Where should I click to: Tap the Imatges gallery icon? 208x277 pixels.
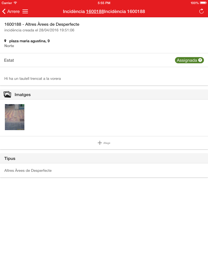coord(7,94)
